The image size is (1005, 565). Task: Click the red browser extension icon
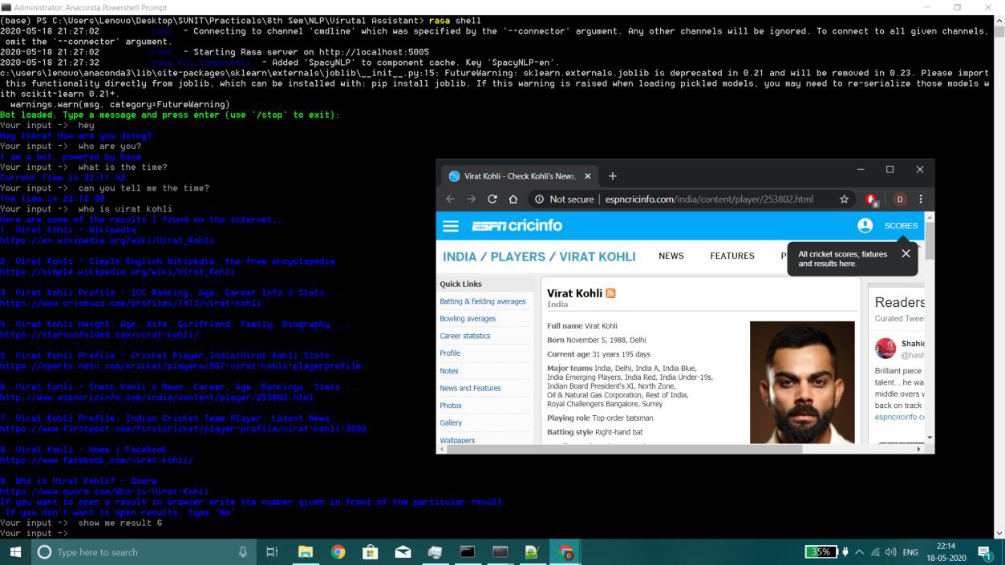tap(871, 200)
